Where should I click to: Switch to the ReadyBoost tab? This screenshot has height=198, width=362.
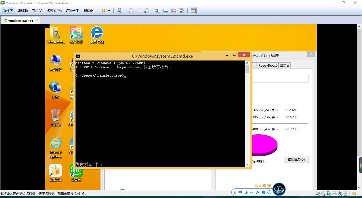pos(268,66)
